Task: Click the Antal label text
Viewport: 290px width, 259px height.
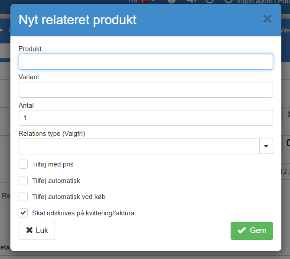Action: coord(26,105)
